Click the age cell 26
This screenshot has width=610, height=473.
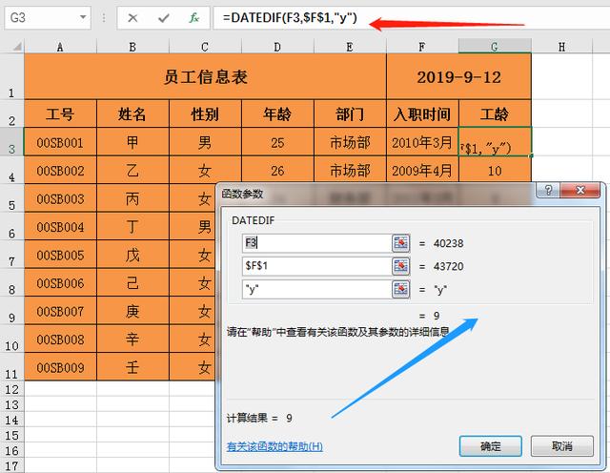(x=277, y=171)
